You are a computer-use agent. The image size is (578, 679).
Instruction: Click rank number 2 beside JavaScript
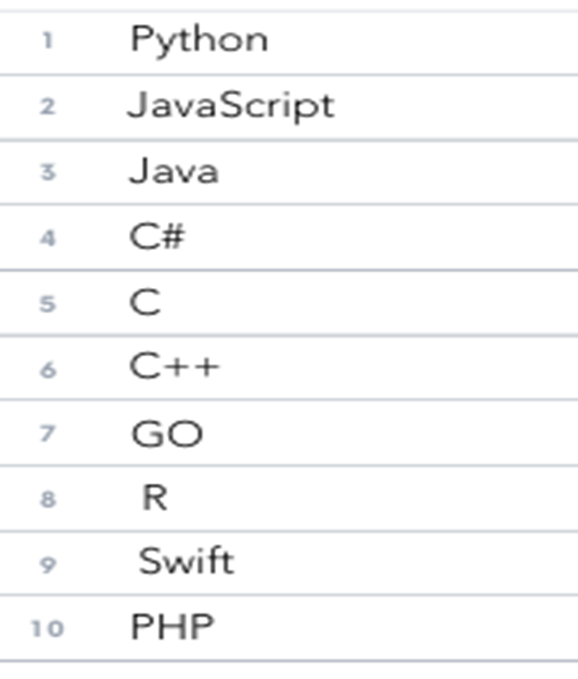click(x=48, y=106)
